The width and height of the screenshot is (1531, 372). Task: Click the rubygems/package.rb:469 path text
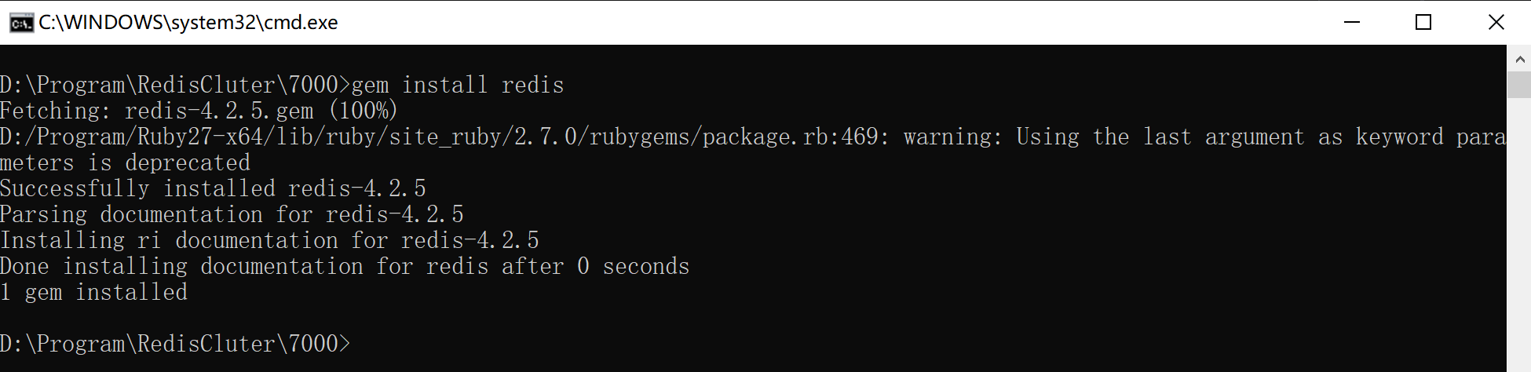[x=734, y=137]
